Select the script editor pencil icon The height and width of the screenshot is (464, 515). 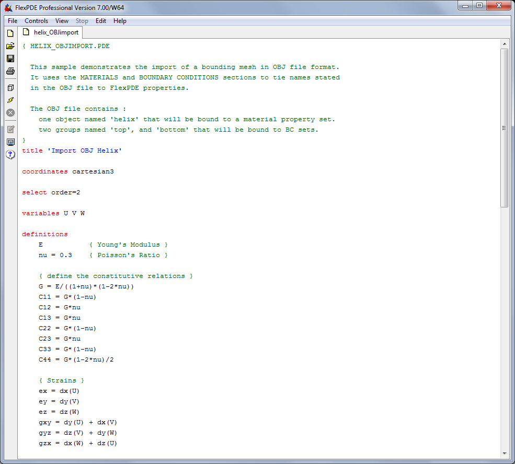pos(10,129)
